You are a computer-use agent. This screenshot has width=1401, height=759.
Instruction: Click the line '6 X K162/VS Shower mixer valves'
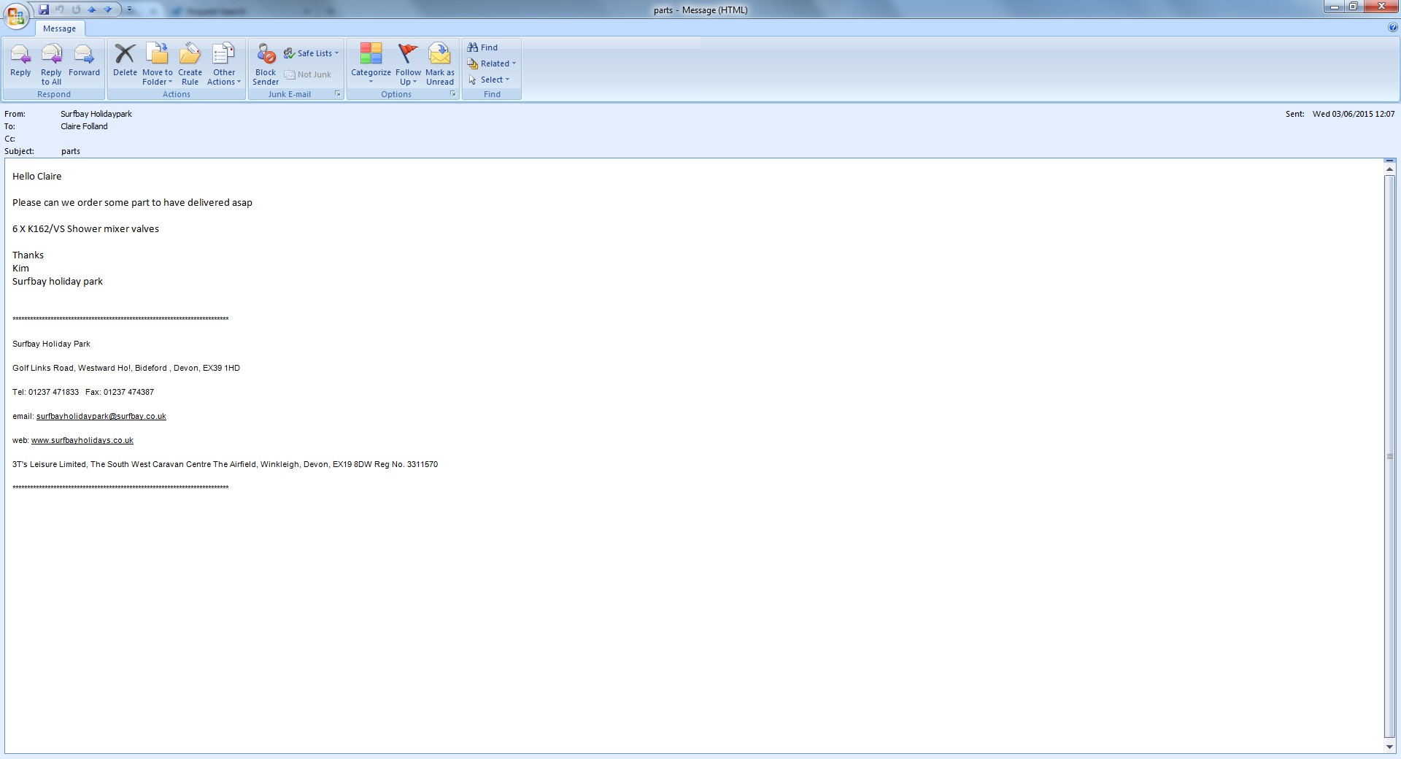[x=85, y=228]
